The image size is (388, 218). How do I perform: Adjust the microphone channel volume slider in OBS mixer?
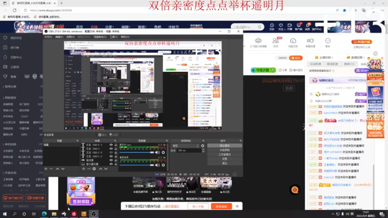pyautogui.click(x=137, y=153)
